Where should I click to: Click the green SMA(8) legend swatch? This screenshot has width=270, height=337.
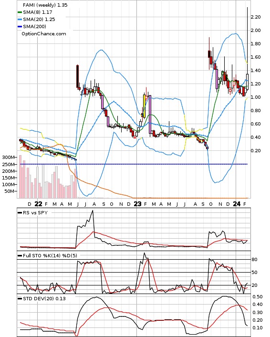(20, 12)
